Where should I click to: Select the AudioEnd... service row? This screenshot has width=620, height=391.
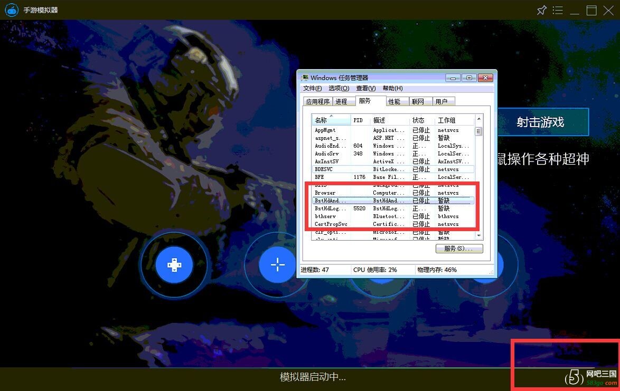tap(393, 146)
